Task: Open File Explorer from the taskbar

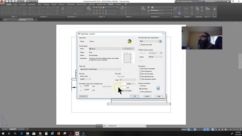Action: [28, 133]
